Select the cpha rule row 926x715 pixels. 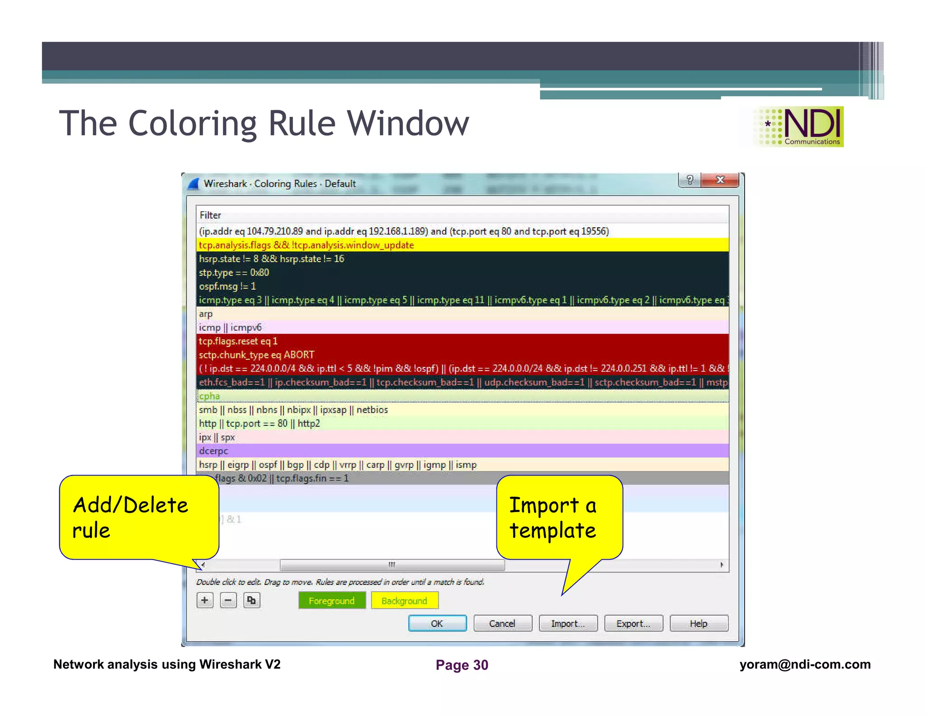tap(463, 396)
